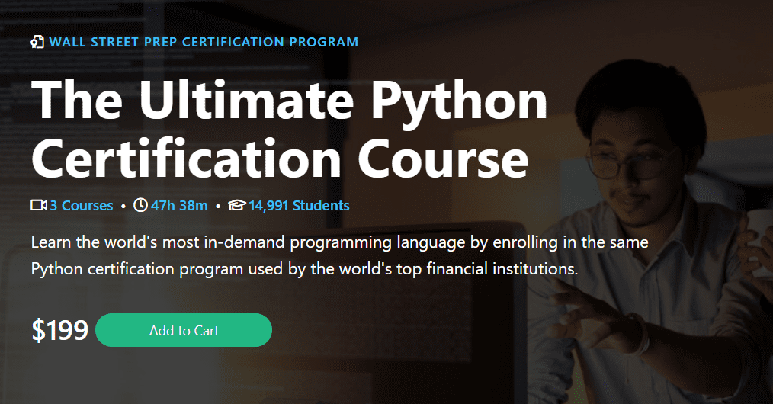Click the $199 price label
The width and height of the screenshot is (773, 404).
coord(60,330)
